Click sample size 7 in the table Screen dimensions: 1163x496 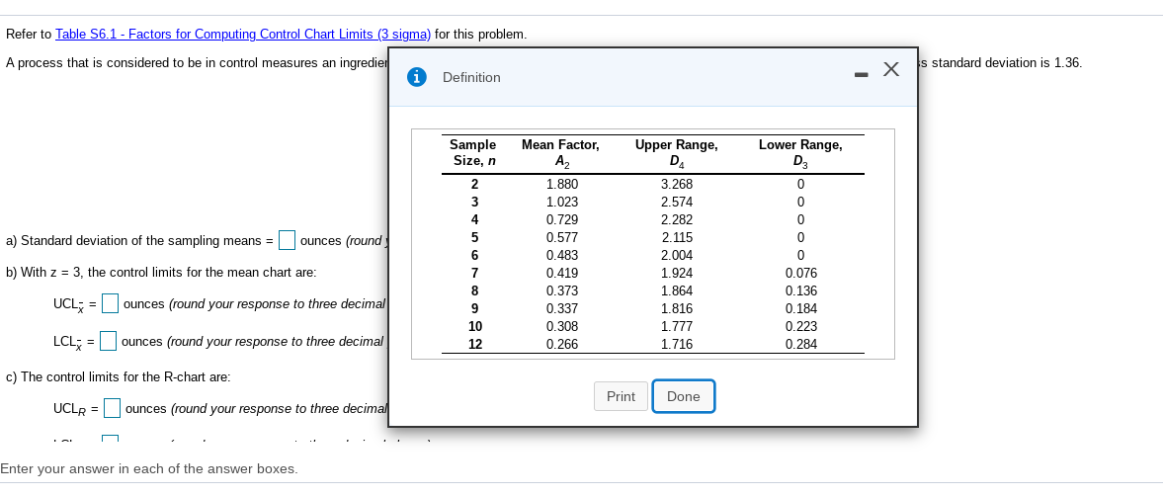pyautogui.click(x=474, y=274)
